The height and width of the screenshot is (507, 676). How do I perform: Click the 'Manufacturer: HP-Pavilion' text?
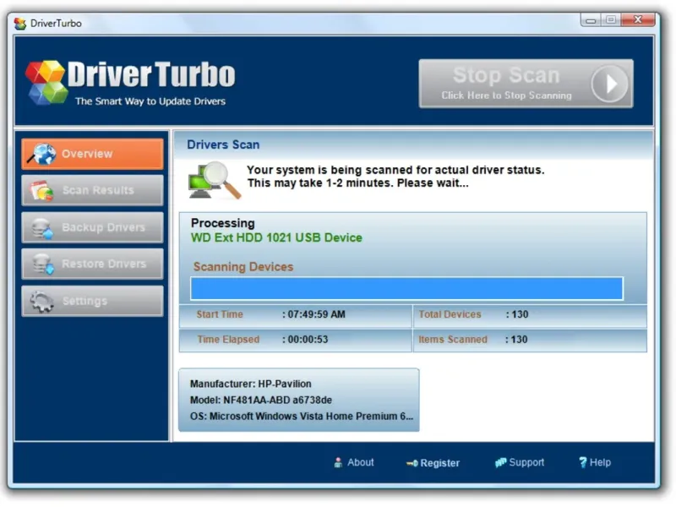pos(250,384)
